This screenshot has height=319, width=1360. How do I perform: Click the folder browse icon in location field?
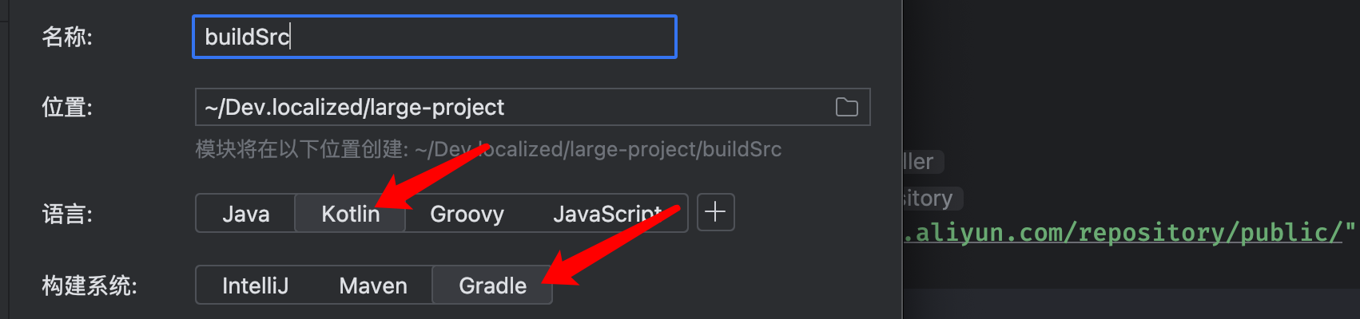tap(846, 107)
